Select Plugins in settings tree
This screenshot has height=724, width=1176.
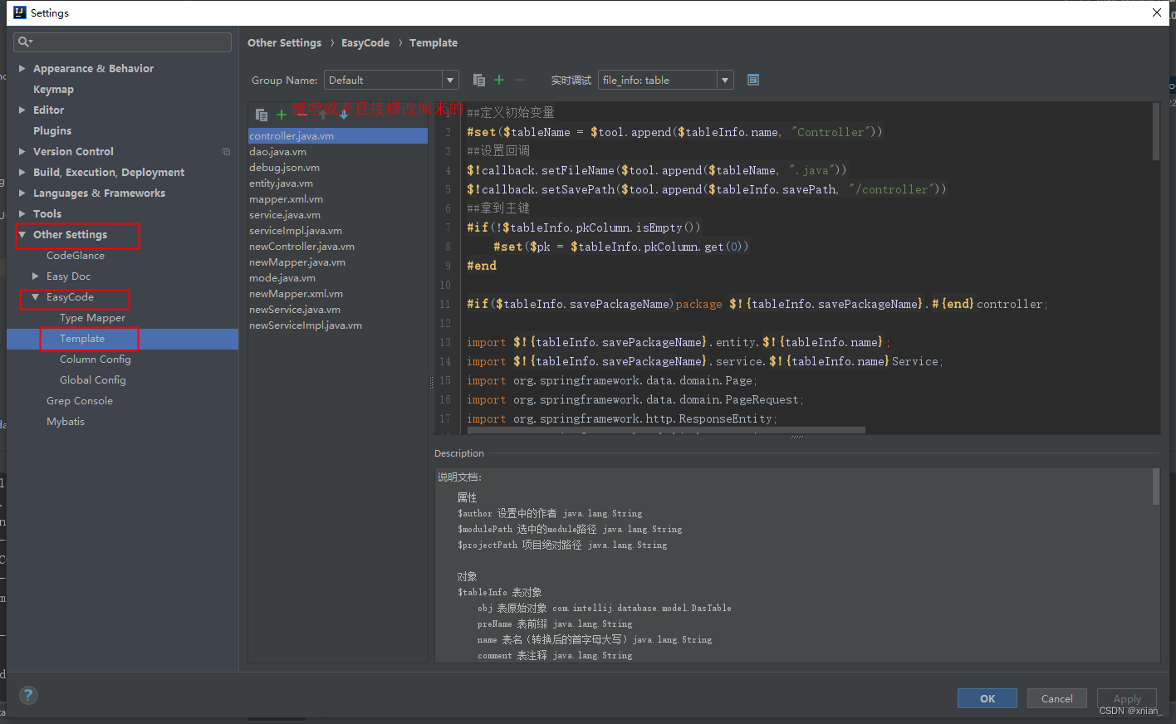point(52,130)
